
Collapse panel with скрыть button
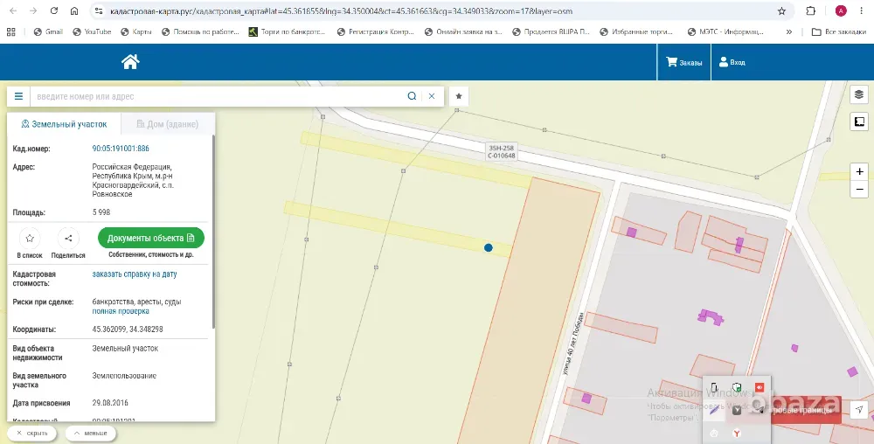click(x=31, y=433)
